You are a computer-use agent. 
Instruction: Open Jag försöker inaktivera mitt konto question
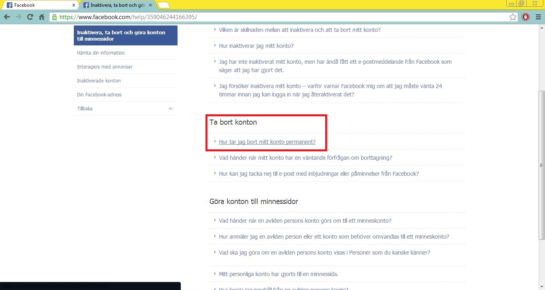click(x=330, y=90)
